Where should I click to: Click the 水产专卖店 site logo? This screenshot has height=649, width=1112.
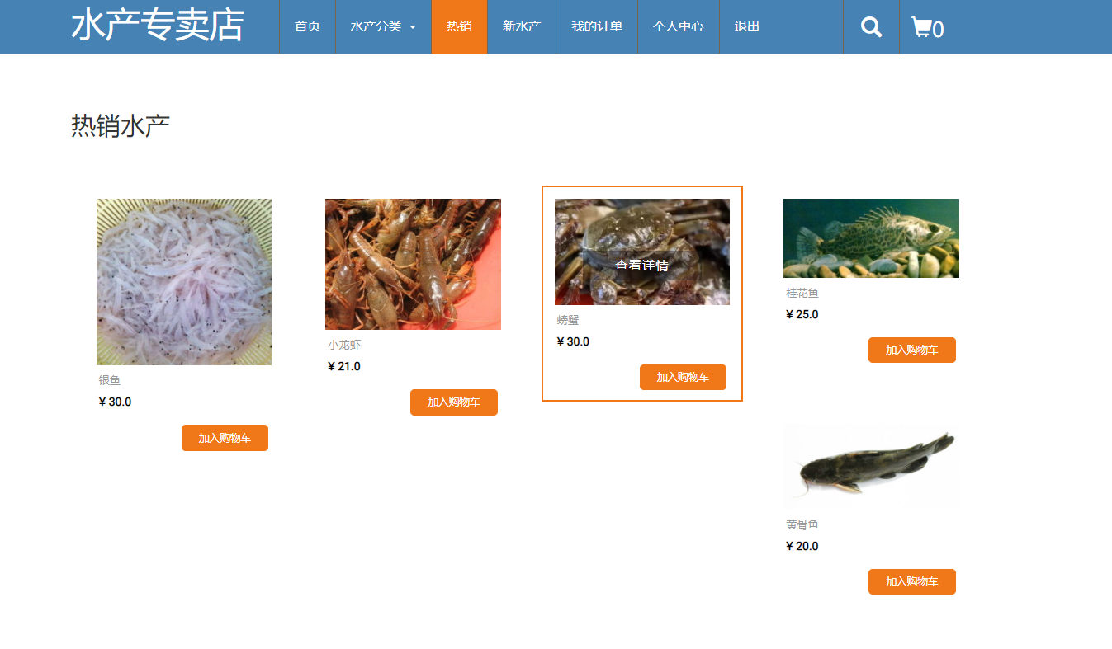point(158,26)
